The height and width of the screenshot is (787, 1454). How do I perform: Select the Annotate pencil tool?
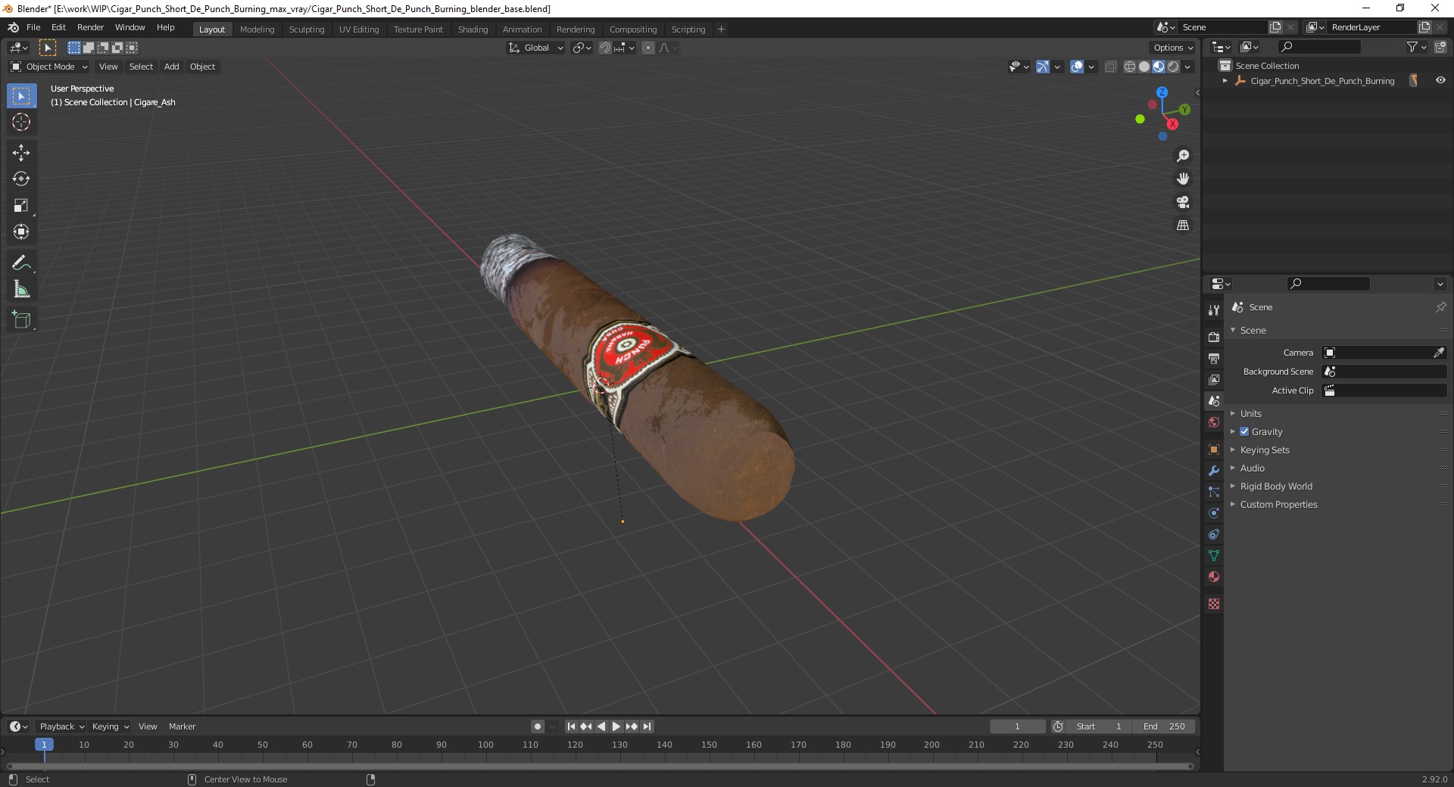click(21, 263)
